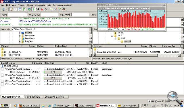Image resolution: width=184 pixels, height=108 pixels.
Task: Sort remote list by Filetype column
Action: [156, 46]
